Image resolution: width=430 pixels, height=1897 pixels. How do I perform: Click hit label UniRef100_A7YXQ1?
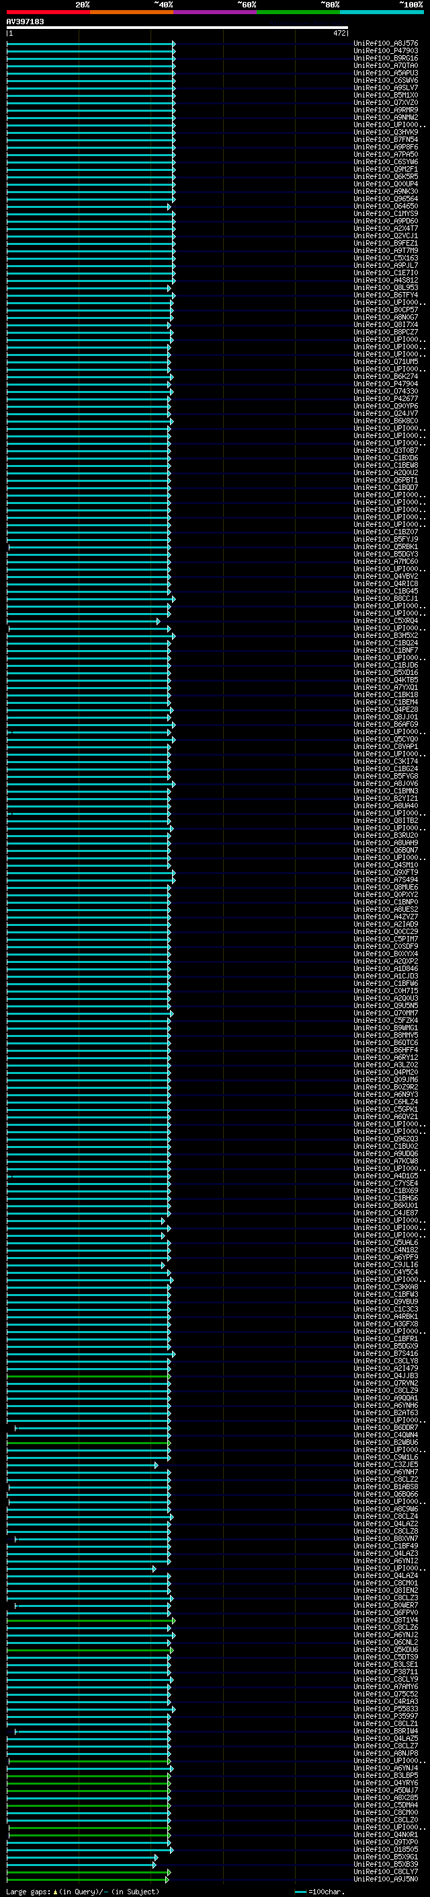pos(386,687)
